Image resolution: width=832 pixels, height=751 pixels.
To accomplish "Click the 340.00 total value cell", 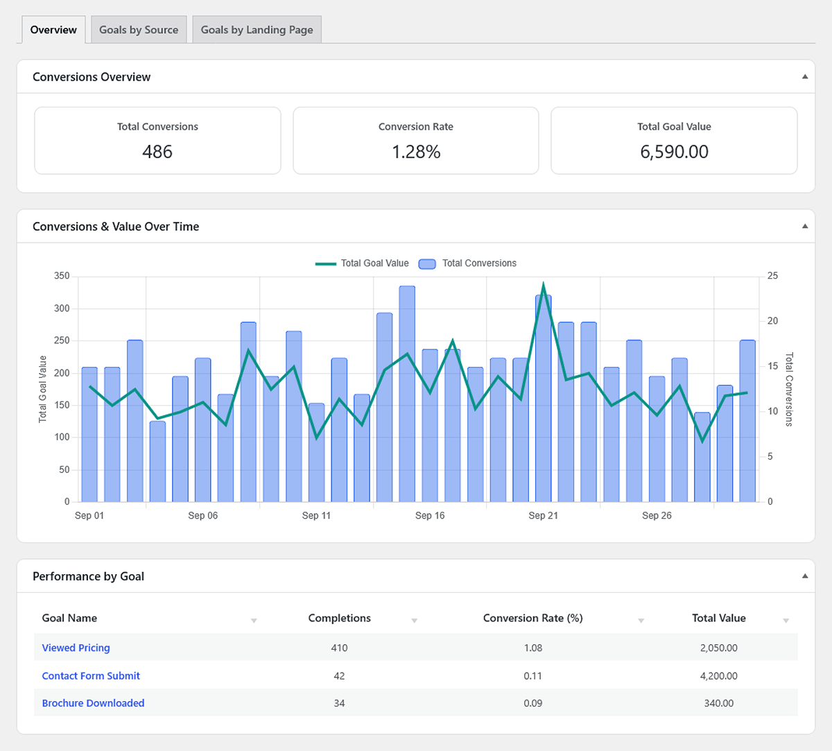I will pos(719,703).
